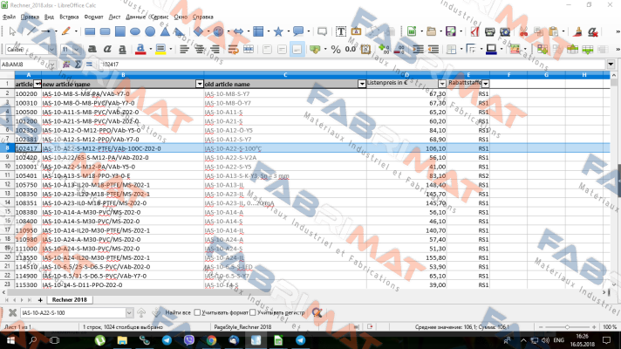Click the formula input line showing 102417

[352, 65]
